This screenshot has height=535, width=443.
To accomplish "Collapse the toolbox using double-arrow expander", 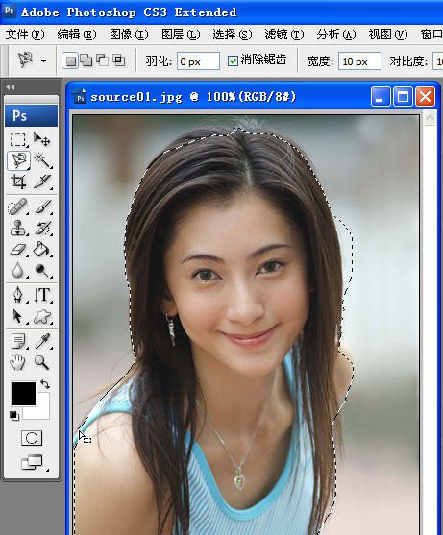I will [x=11, y=87].
